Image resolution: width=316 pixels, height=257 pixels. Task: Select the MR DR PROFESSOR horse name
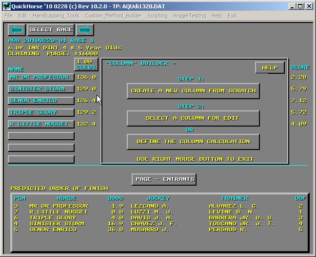41,77
